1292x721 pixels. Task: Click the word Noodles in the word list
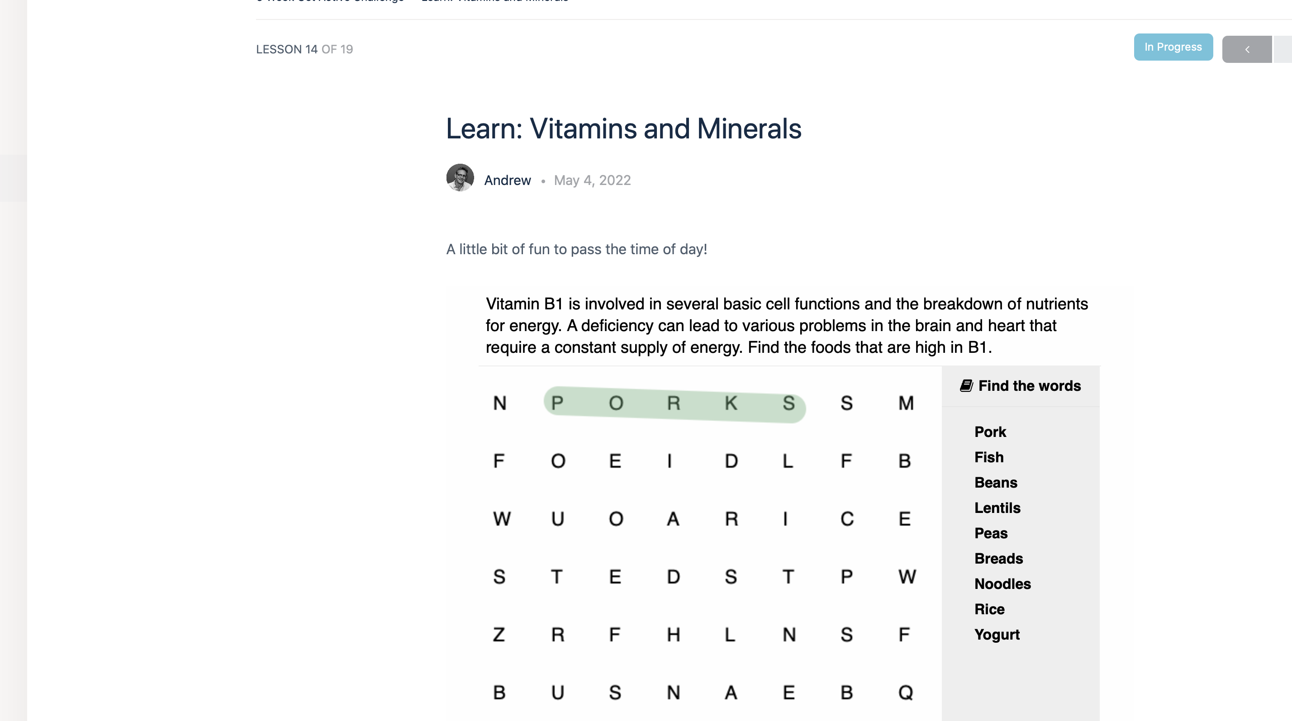coord(1002,584)
